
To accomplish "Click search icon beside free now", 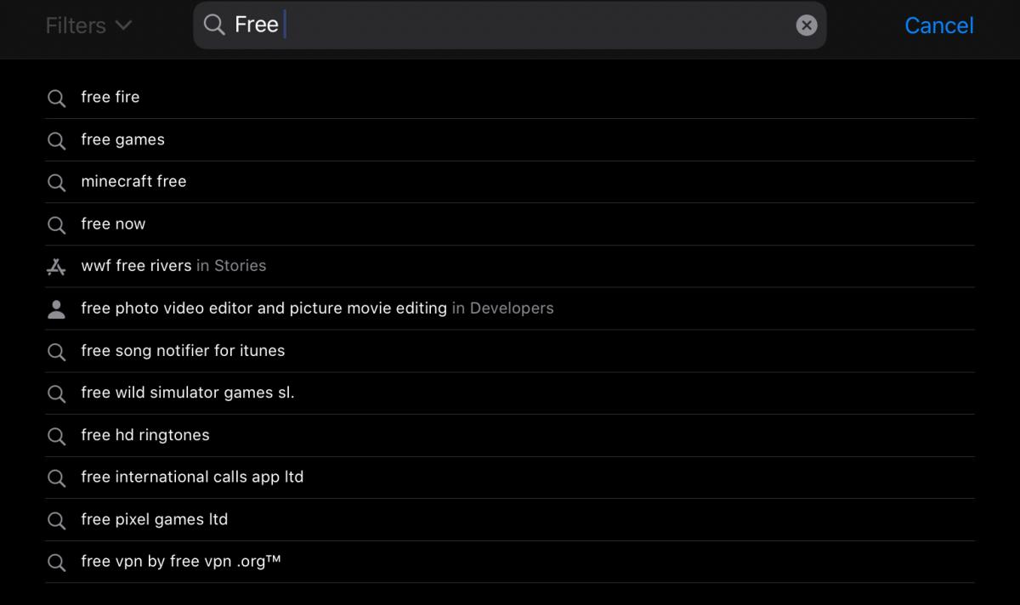I will pos(57,224).
